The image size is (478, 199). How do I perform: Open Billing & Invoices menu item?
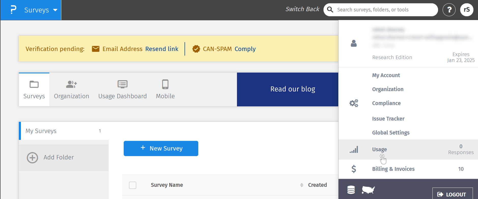pos(393,169)
